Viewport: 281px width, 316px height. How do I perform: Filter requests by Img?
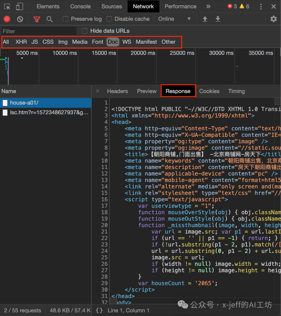pyautogui.click(x=63, y=42)
